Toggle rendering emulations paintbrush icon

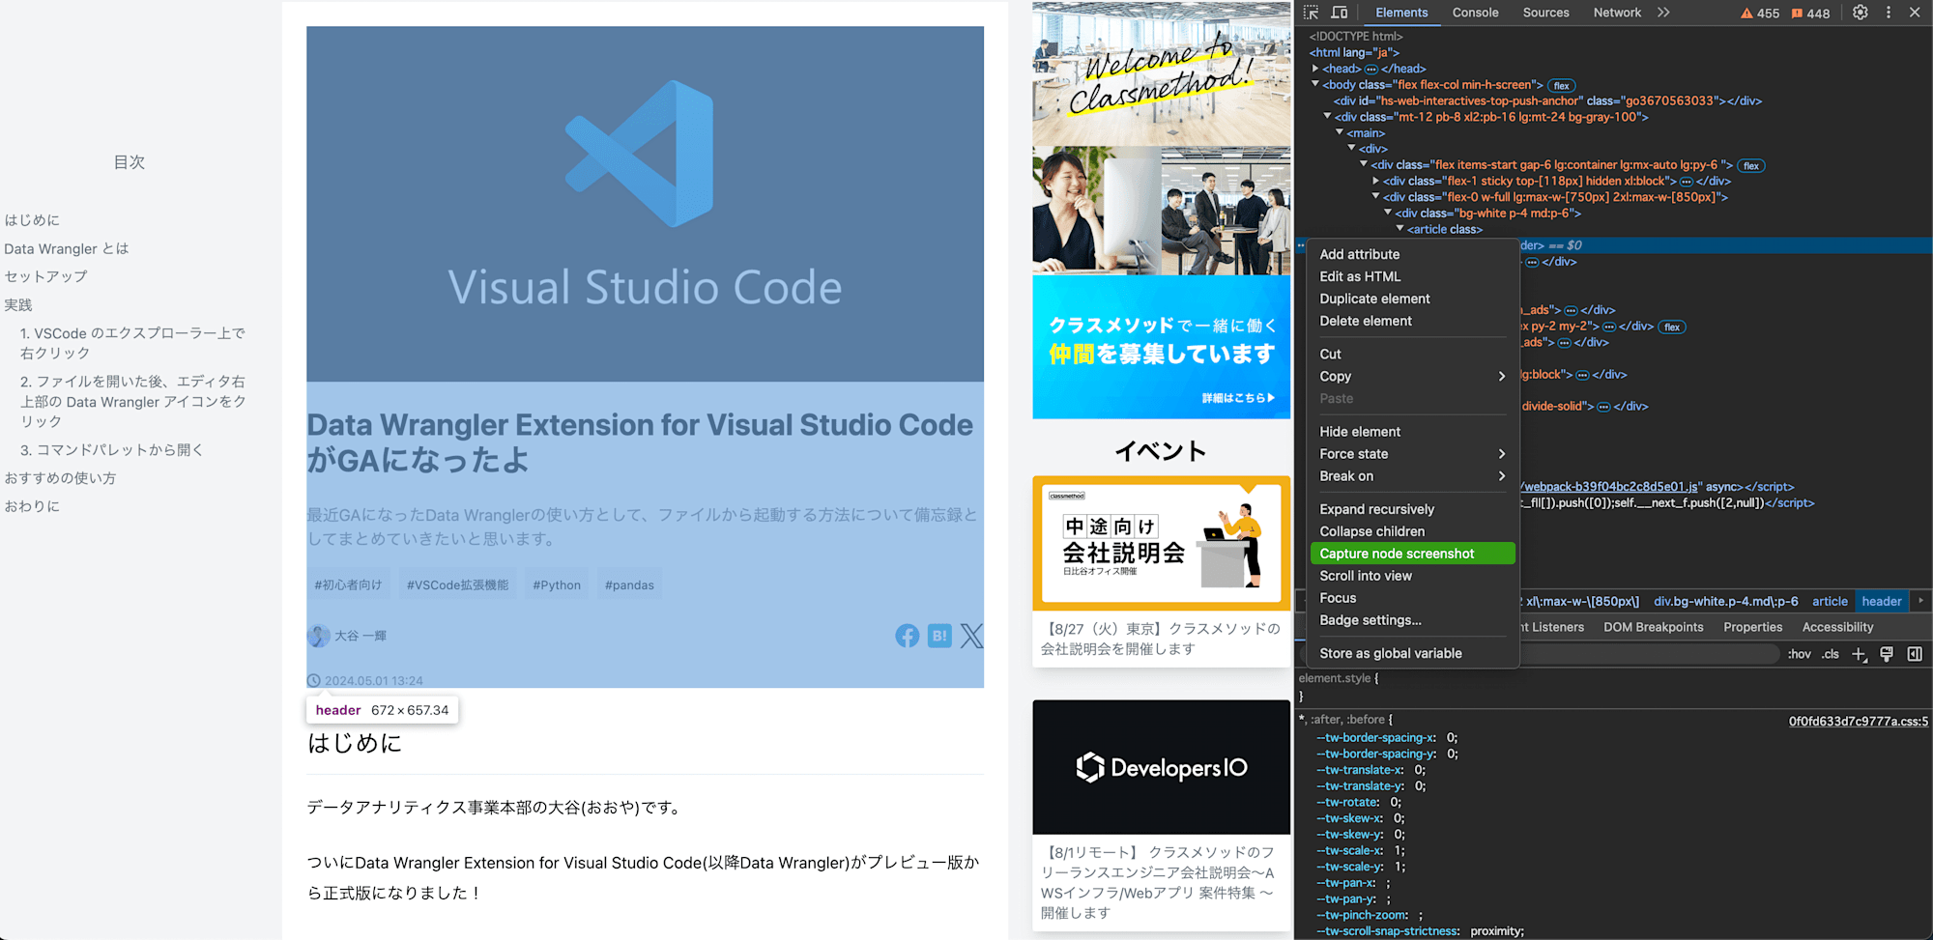(x=1887, y=654)
